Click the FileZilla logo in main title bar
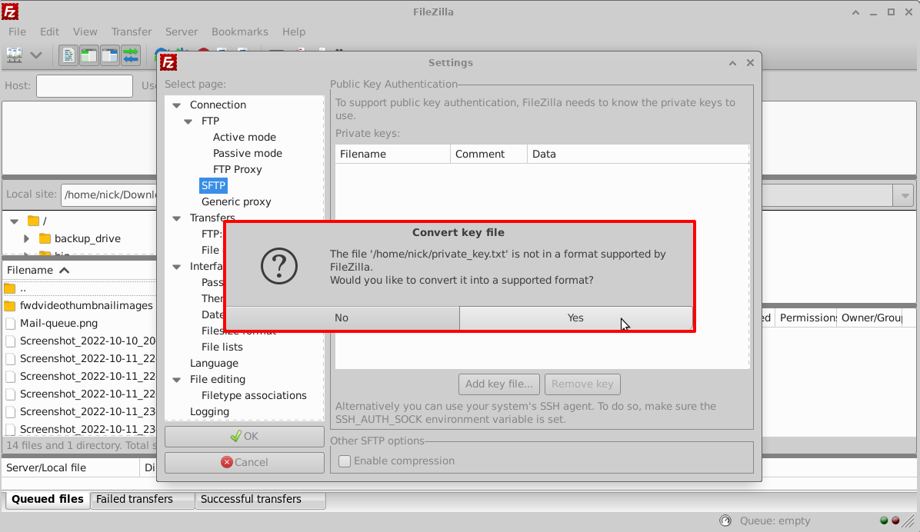Image resolution: width=920 pixels, height=532 pixels. click(10, 12)
